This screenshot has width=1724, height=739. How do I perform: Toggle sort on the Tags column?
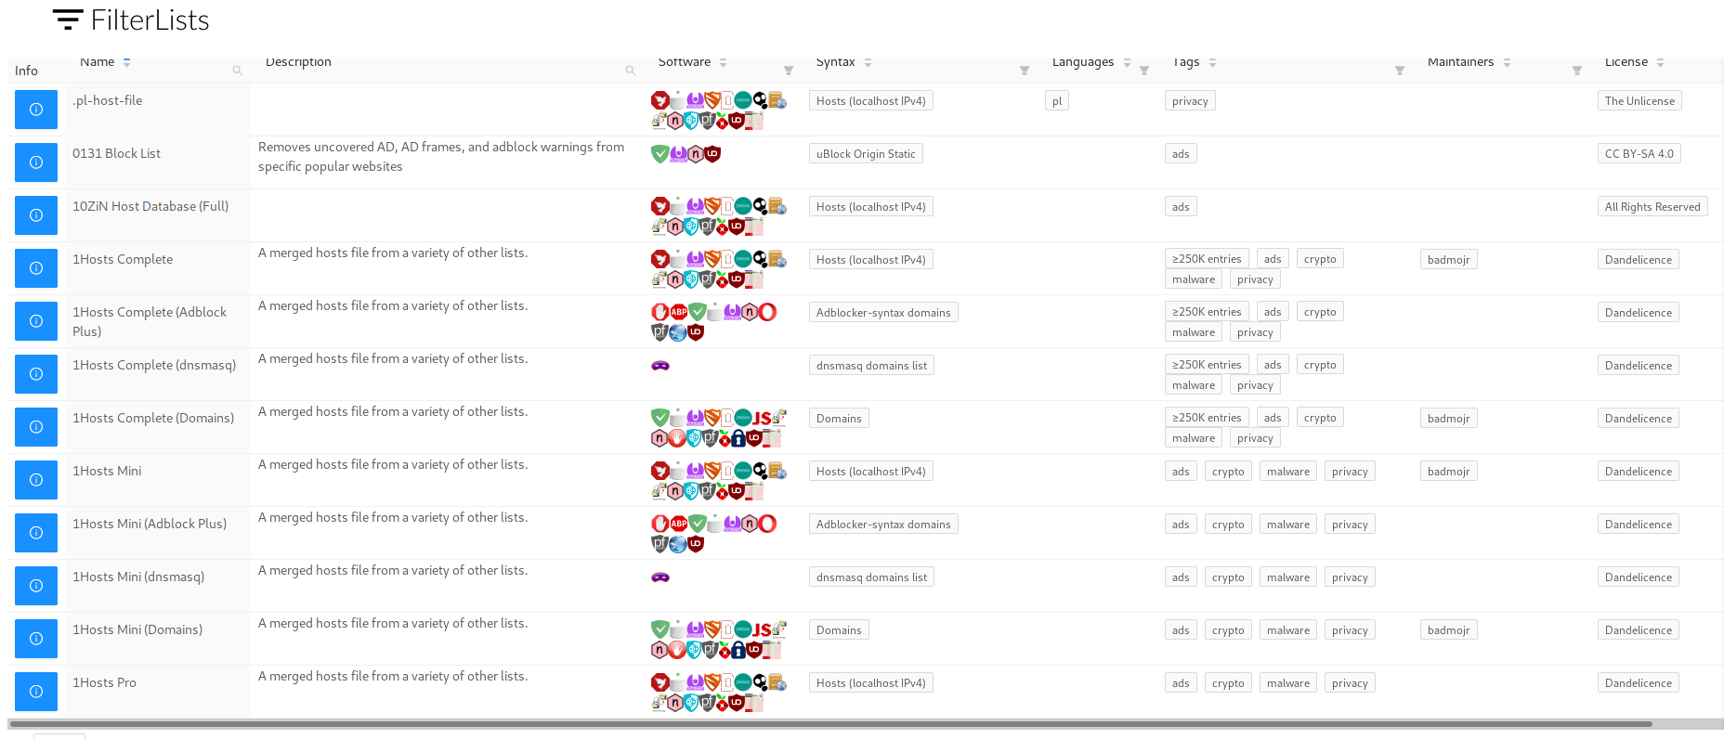click(x=1212, y=62)
